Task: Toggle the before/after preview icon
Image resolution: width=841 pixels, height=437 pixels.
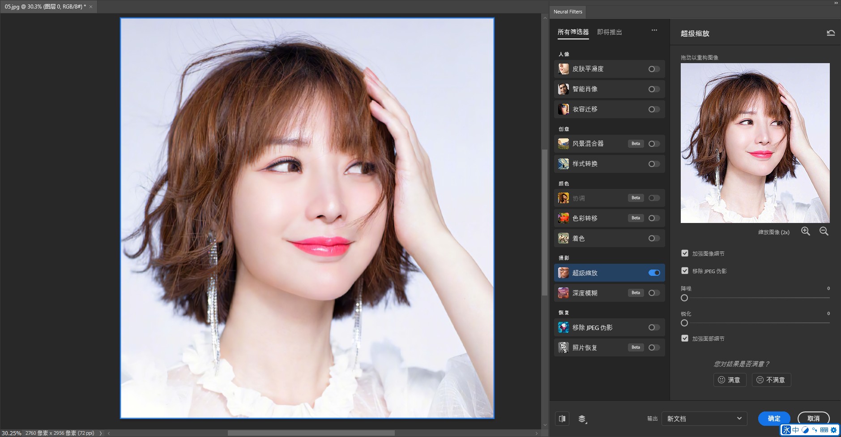Action: tap(562, 419)
